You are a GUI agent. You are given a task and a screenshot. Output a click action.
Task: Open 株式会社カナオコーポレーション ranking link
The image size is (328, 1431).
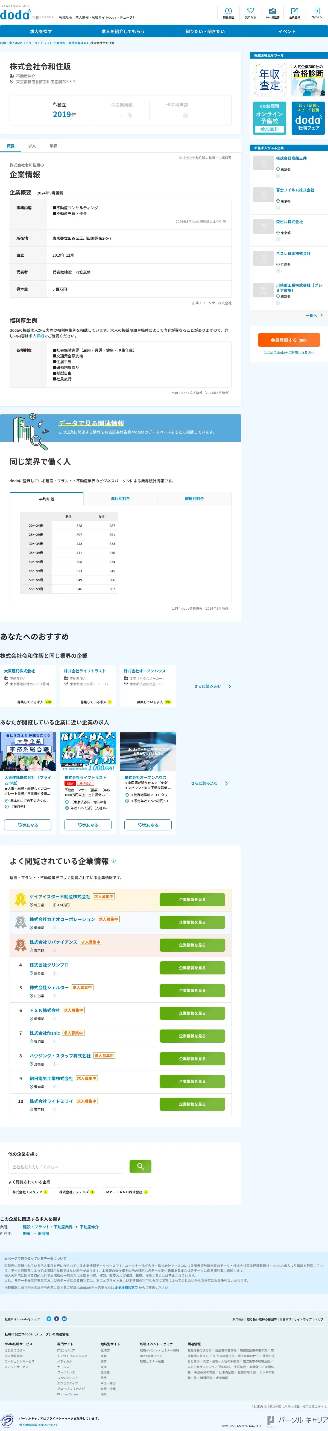(62, 919)
